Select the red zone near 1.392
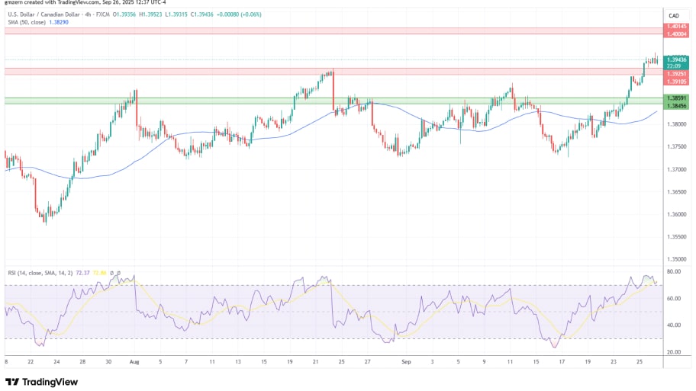Screen dimensions: 696x391 click(328, 71)
